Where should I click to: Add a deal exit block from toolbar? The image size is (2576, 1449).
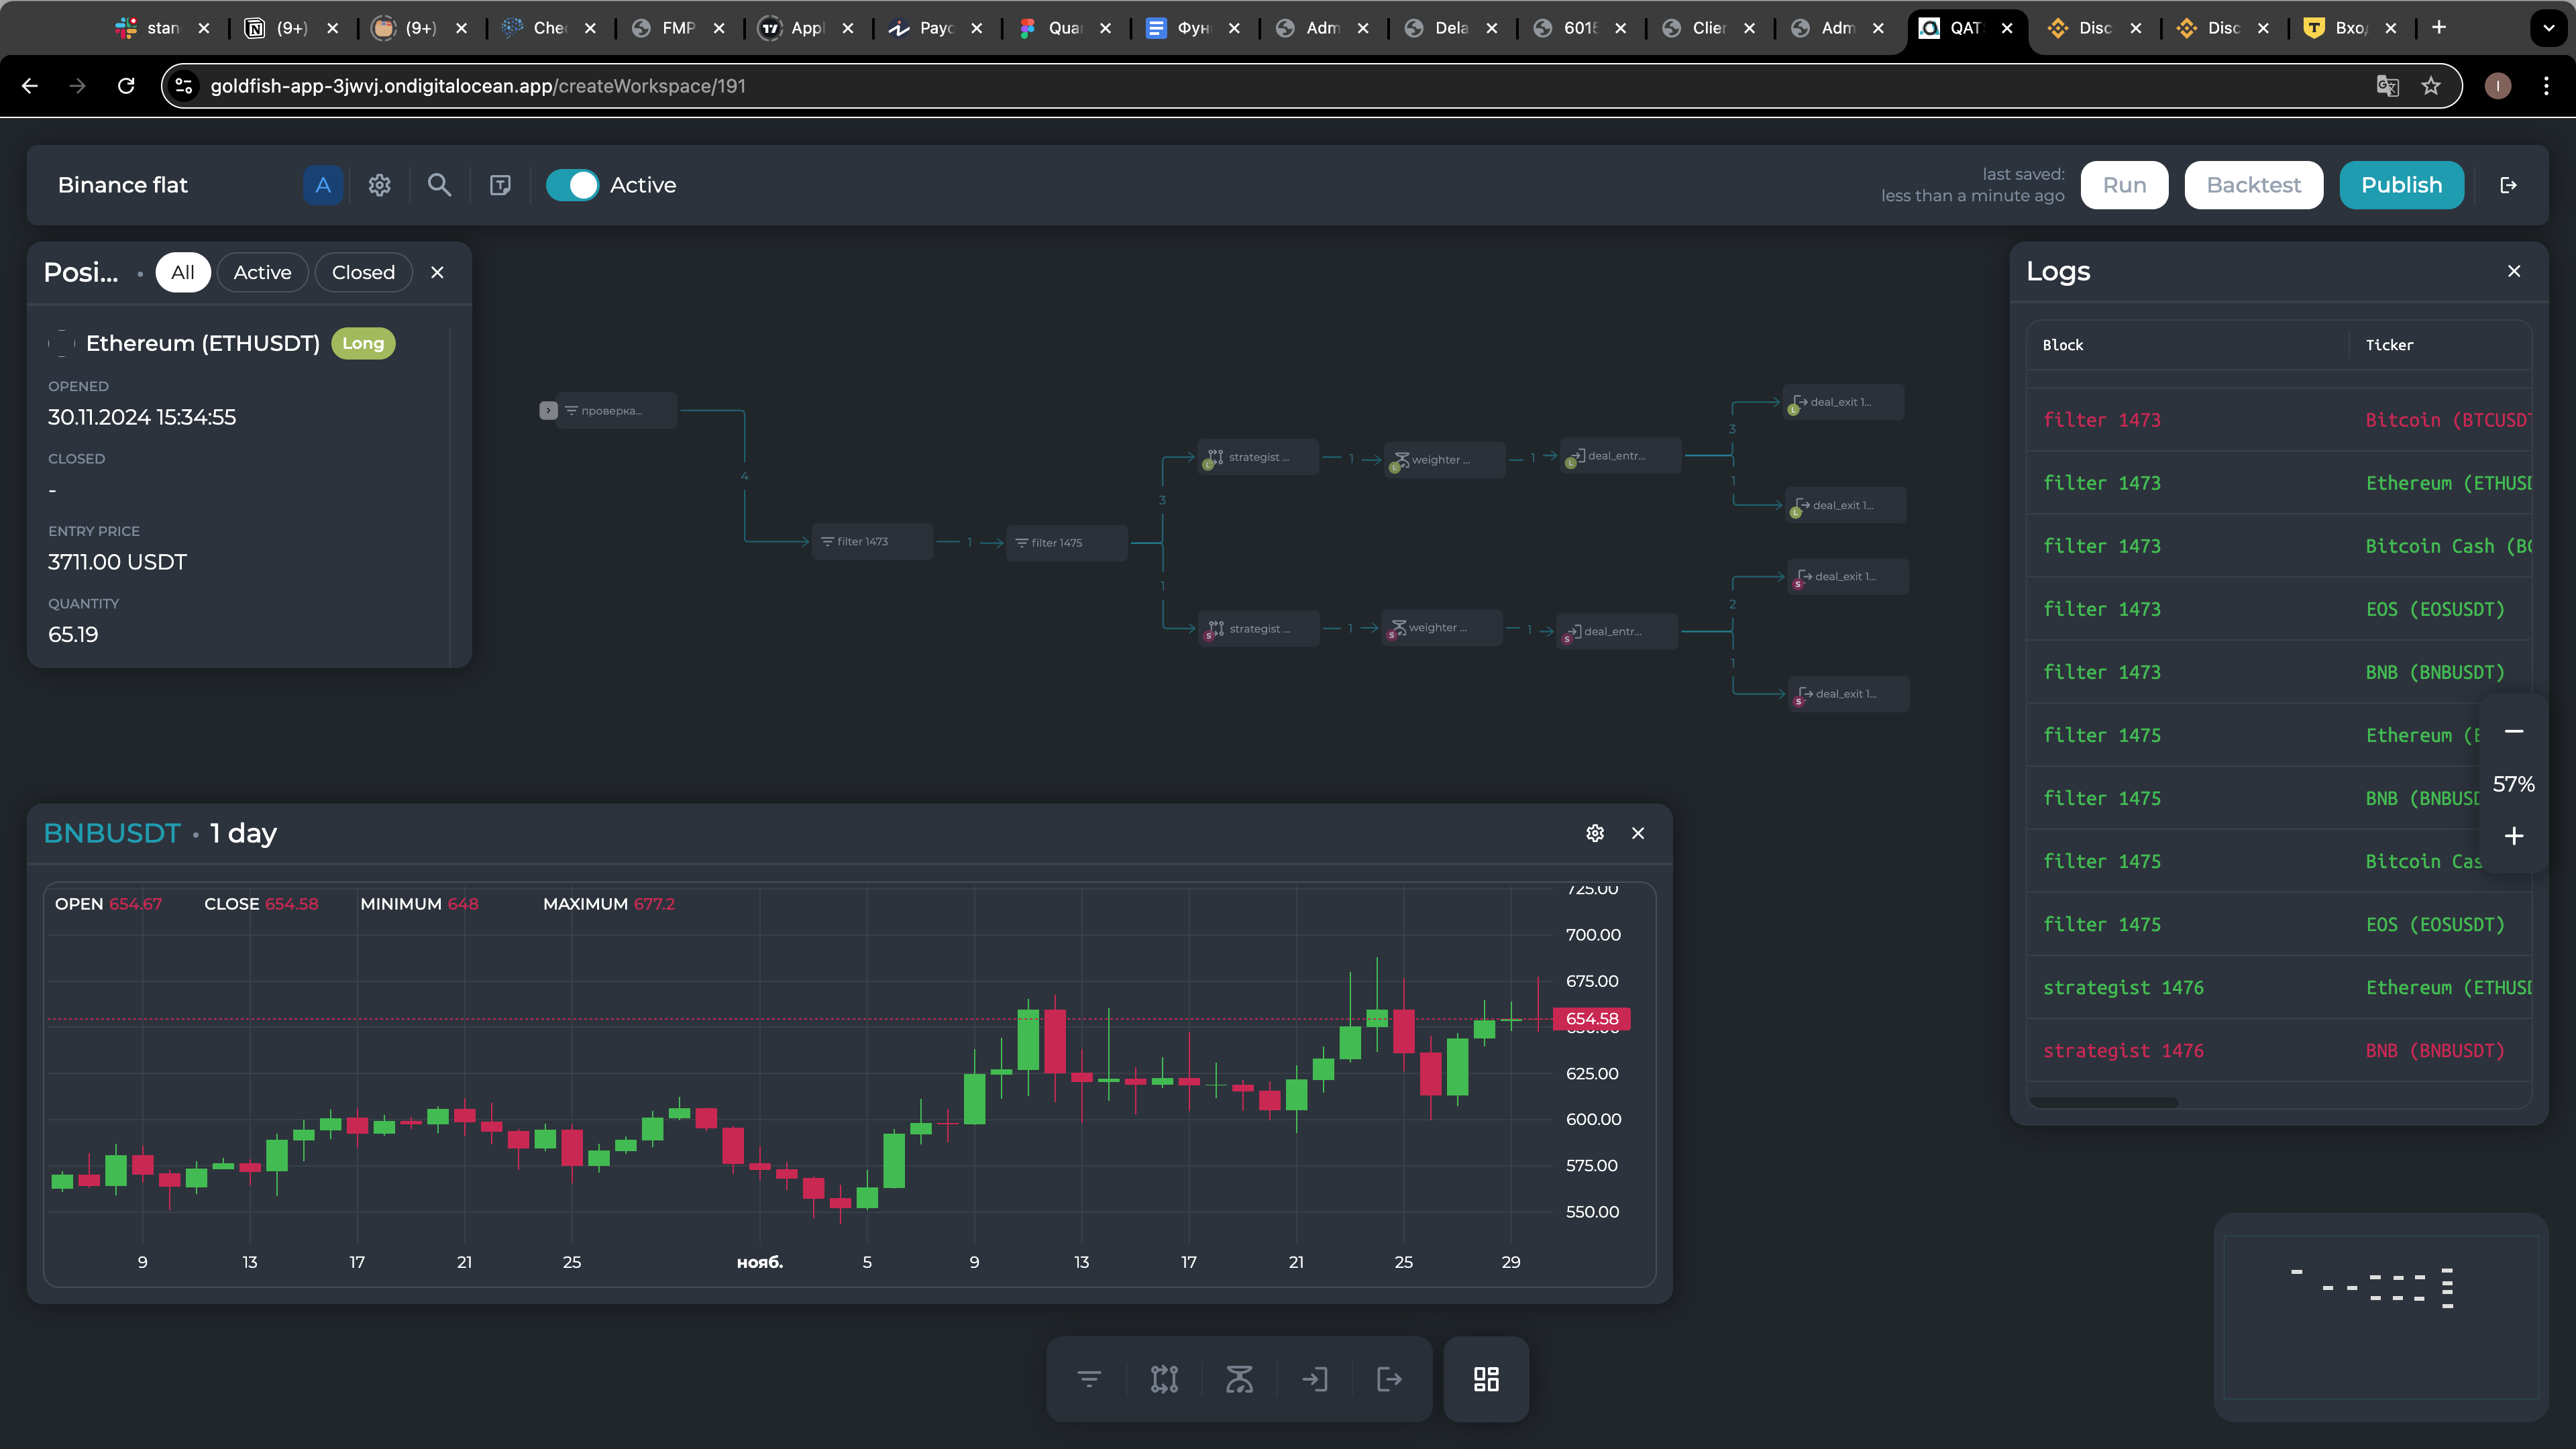point(1389,1380)
